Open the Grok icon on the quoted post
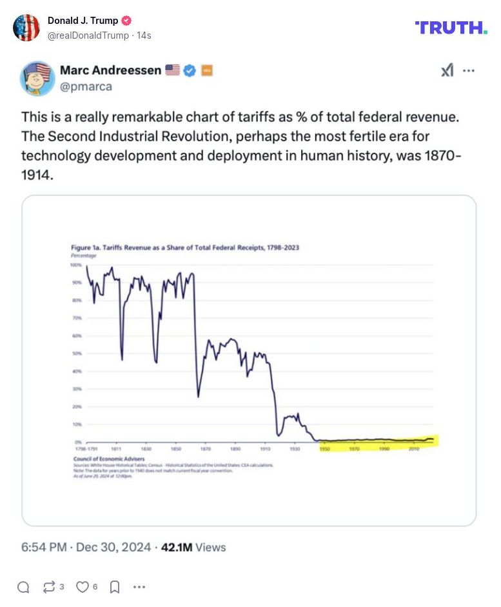This screenshot has width=501, height=607. pos(447,70)
